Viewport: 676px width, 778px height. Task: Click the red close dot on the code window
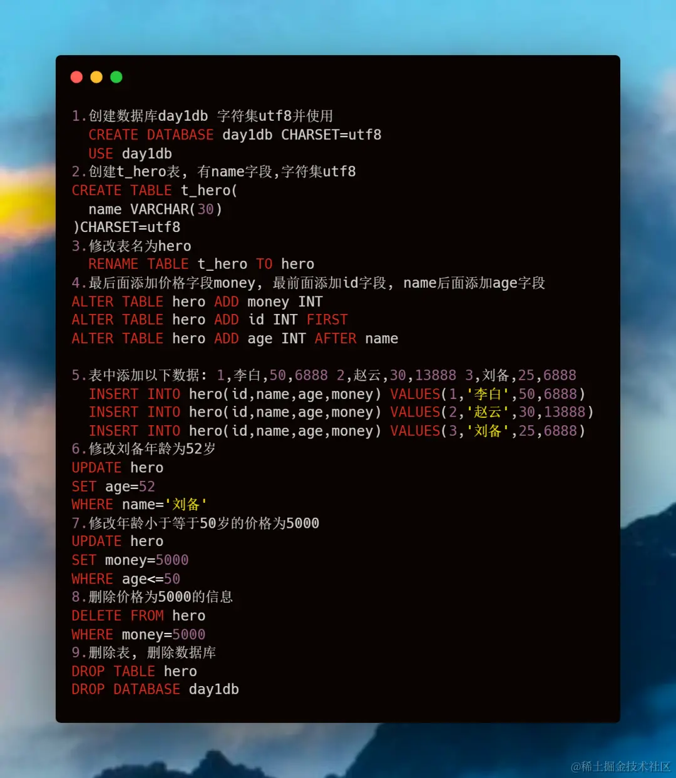pos(76,77)
